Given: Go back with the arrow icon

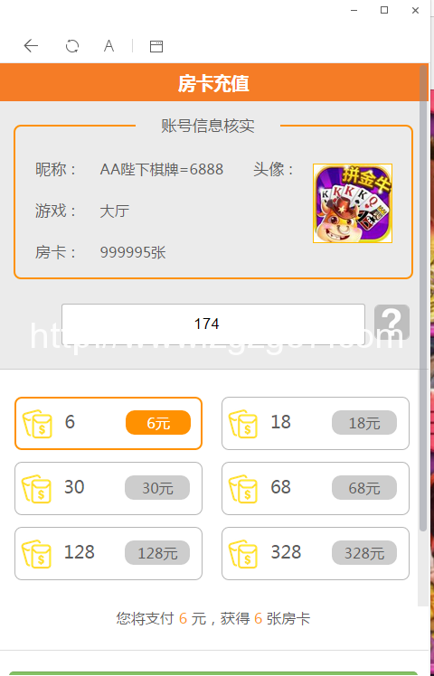Looking at the screenshot, I should [31, 46].
